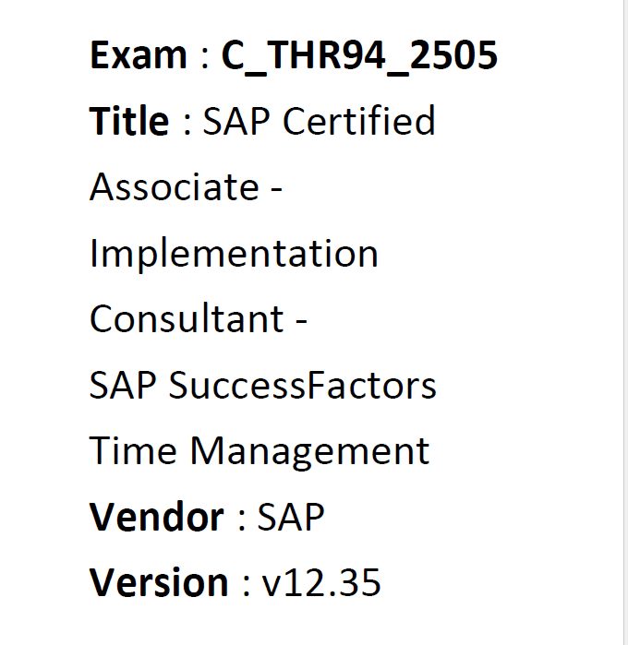
Task: Click the version number v12.35
Action: [x=321, y=582]
